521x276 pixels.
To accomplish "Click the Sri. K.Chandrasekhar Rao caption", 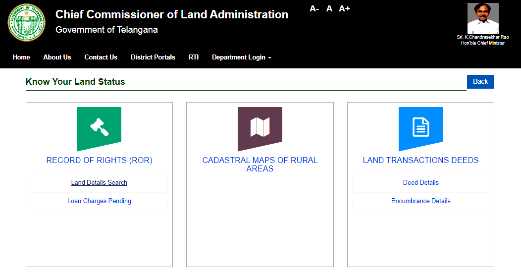I will tap(483, 37).
